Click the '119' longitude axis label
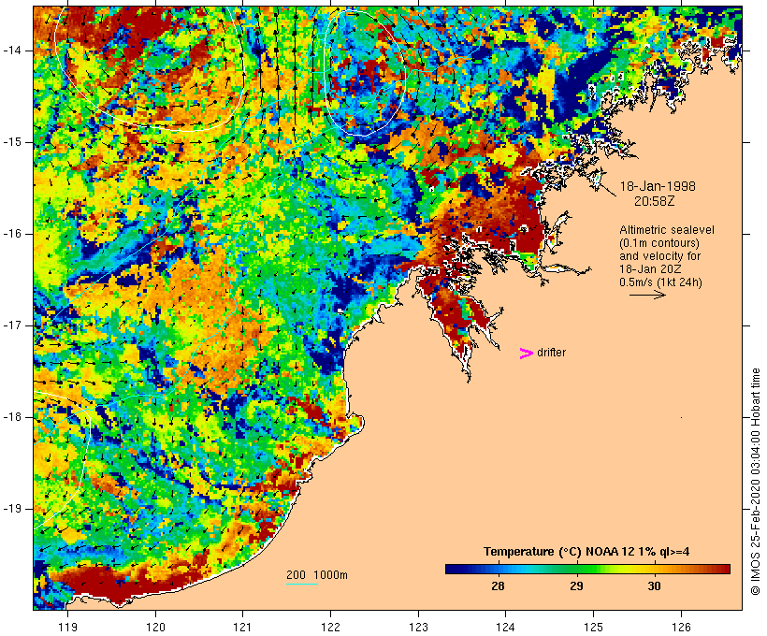767x636 pixels. click(67, 627)
